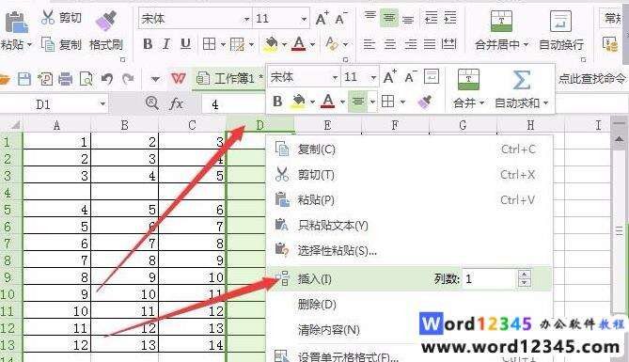Click the fx insert function icon
The width and height of the screenshot is (629, 362).
176,104
